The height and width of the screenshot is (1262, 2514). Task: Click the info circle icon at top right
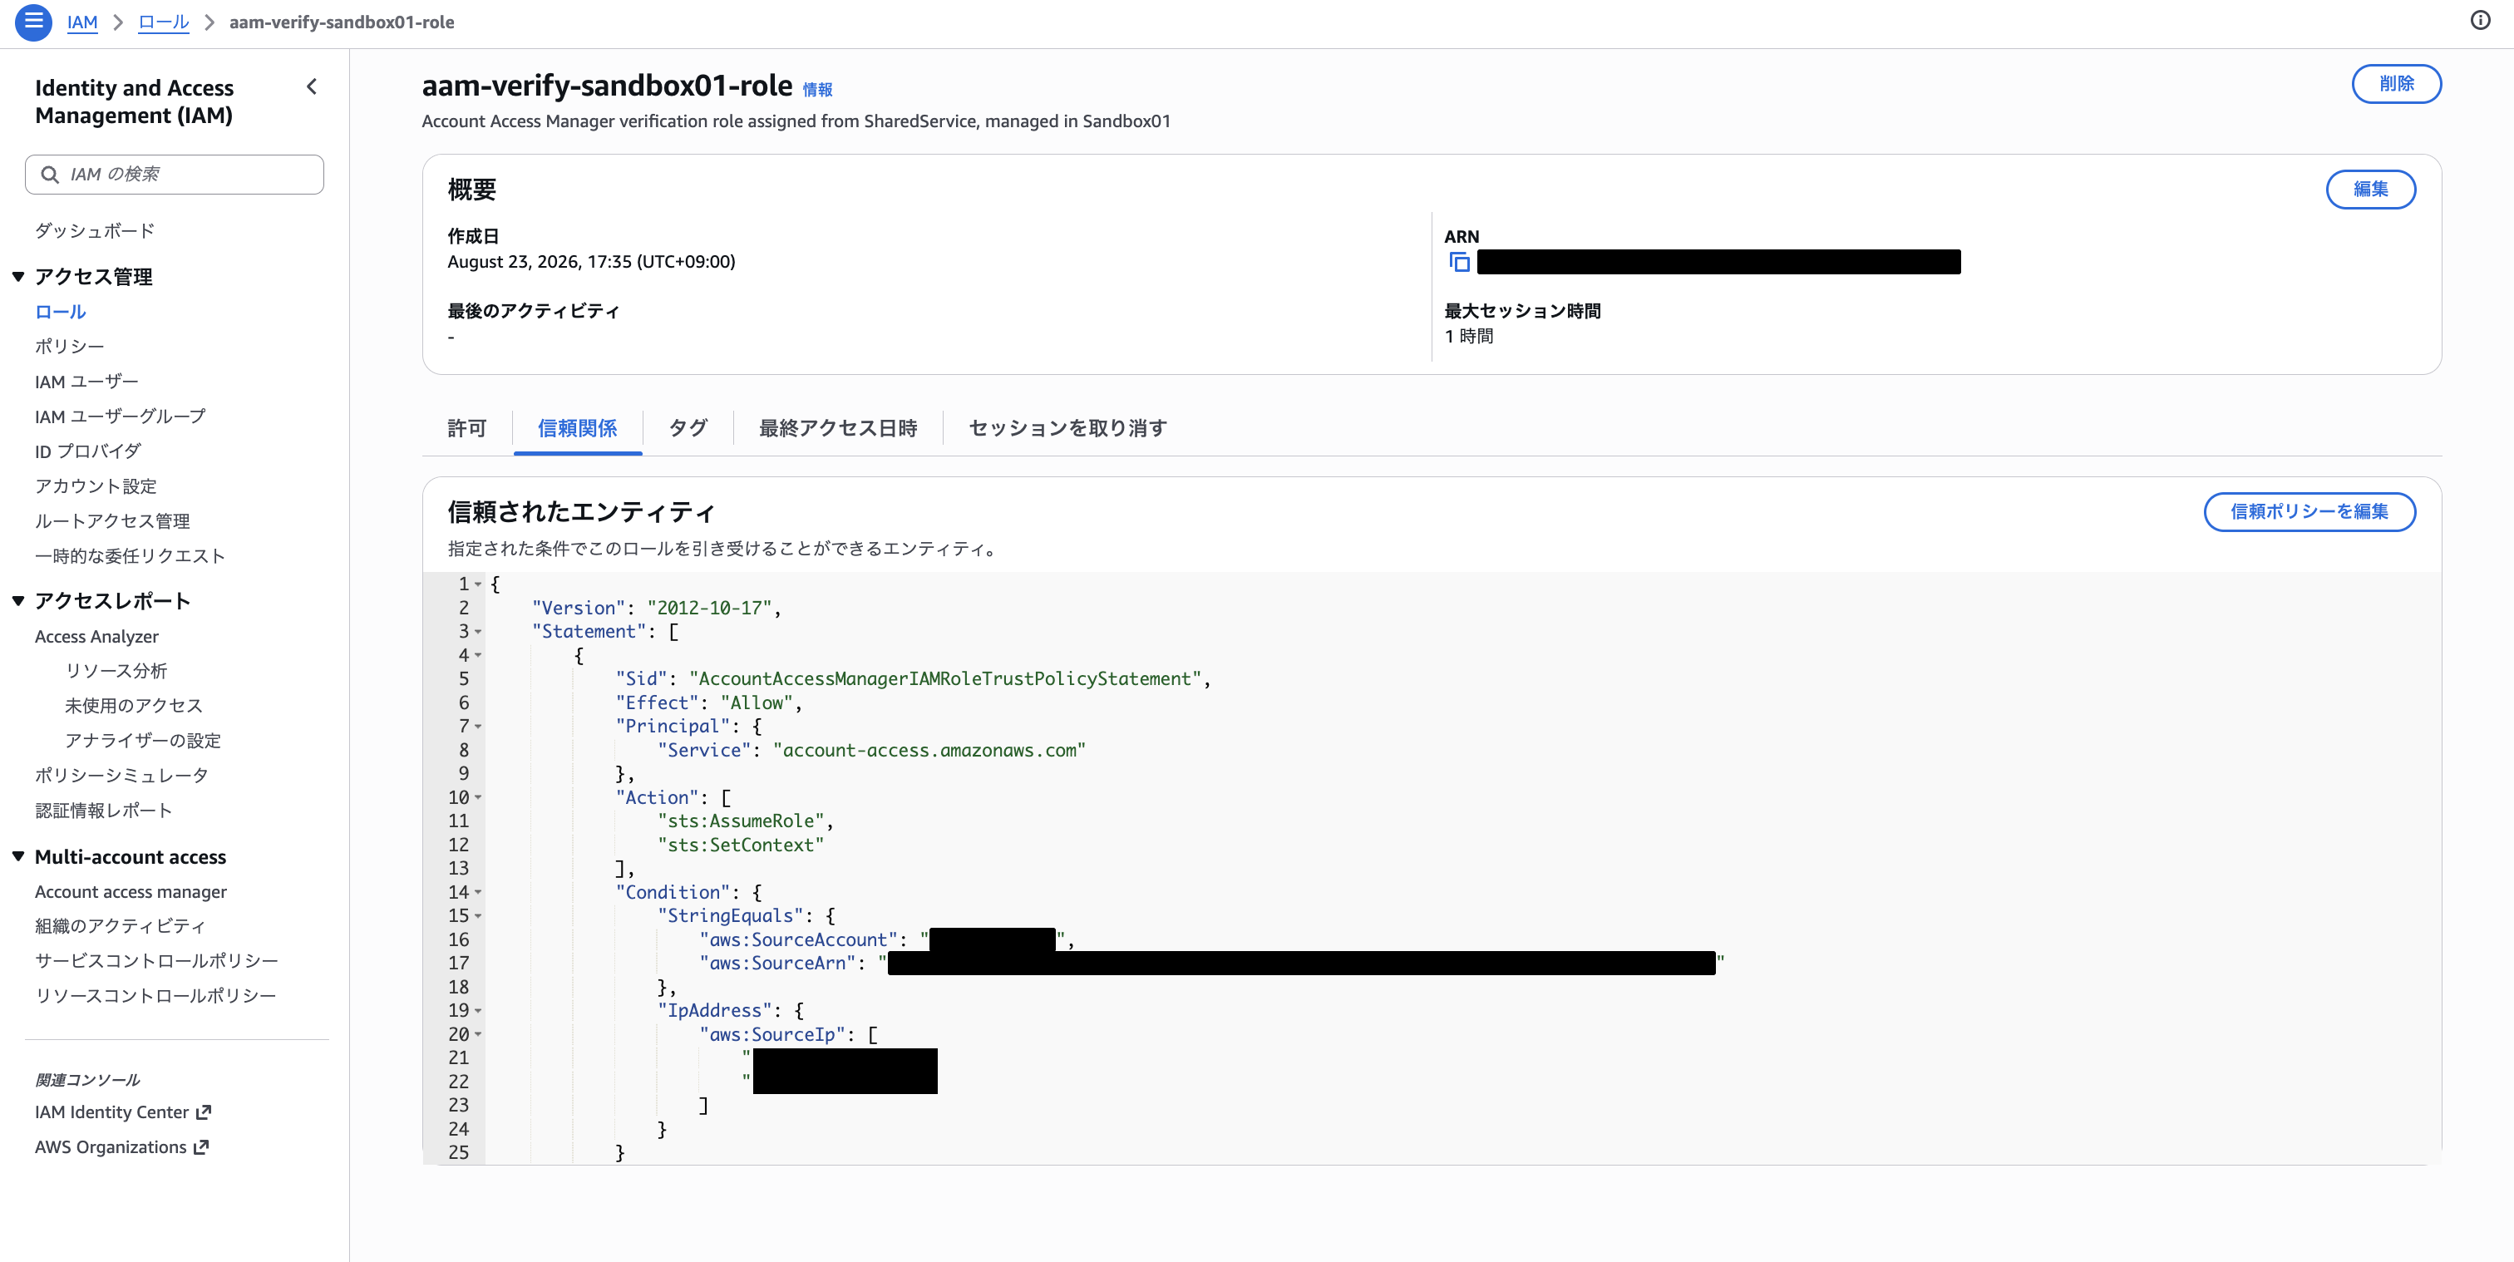coord(2480,21)
